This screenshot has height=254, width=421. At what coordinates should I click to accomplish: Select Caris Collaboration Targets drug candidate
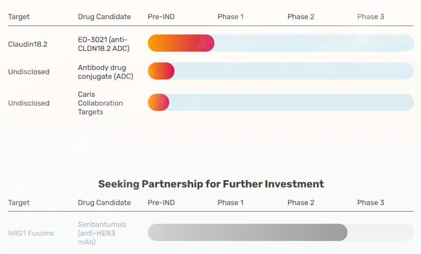click(100, 103)
